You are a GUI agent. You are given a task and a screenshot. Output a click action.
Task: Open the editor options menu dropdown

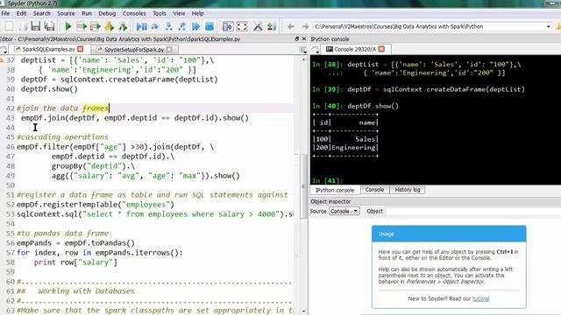(303, 51)
